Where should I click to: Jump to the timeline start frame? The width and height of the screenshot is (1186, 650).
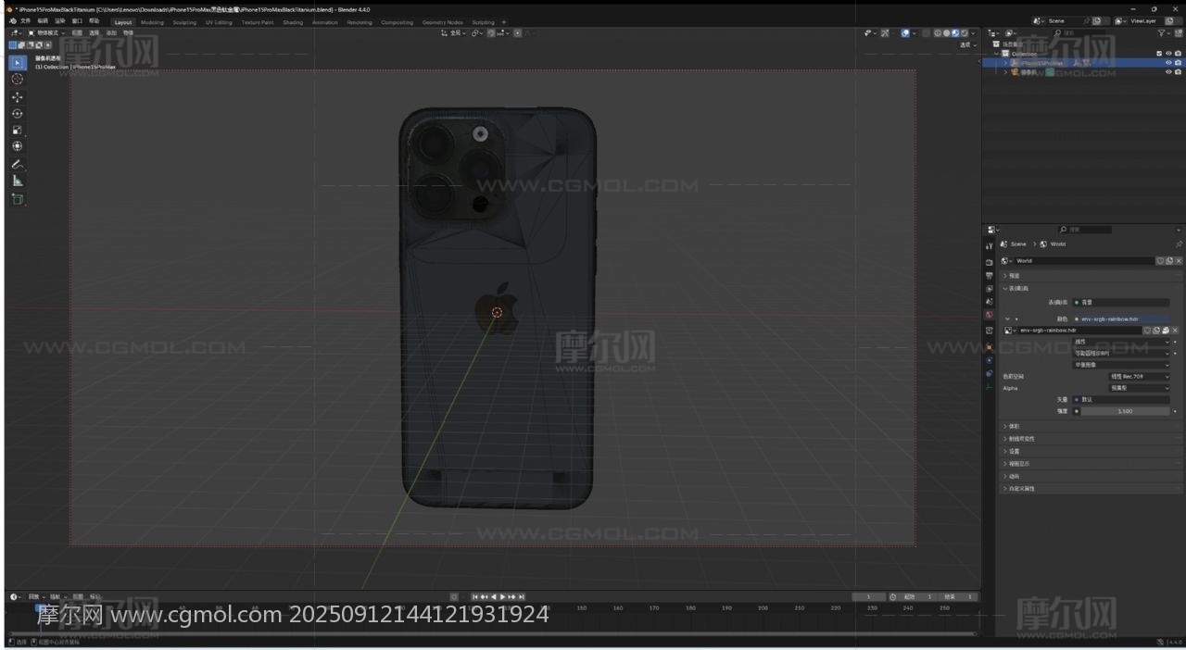point(475,597)
